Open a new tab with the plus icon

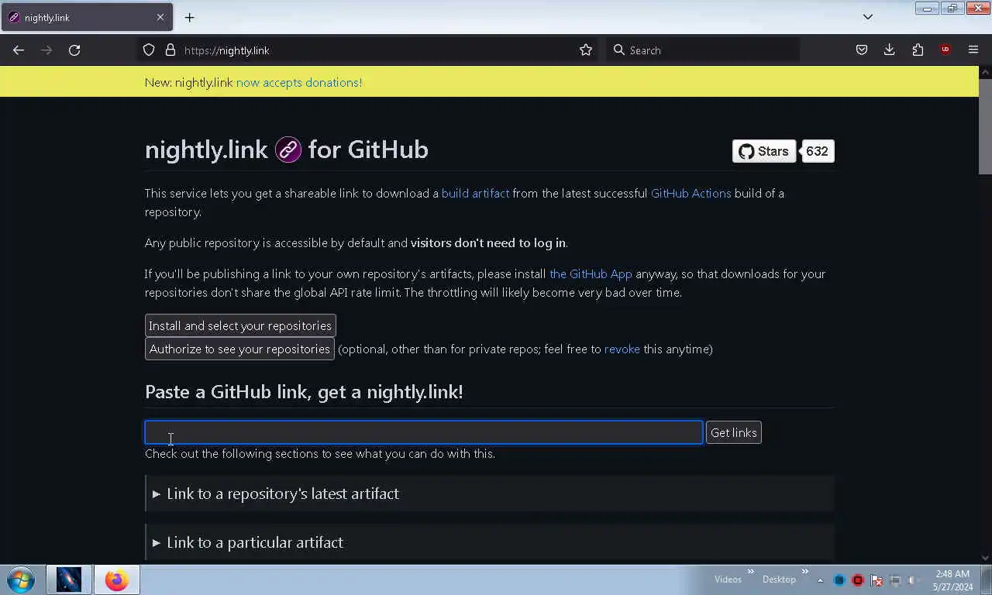pos(189,17)
